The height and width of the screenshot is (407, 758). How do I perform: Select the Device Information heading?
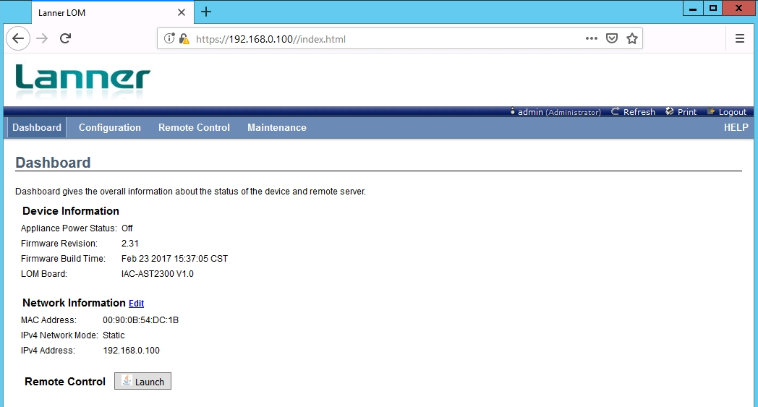point(71,211)
